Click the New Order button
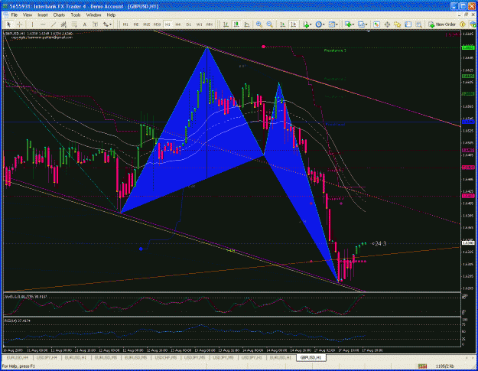Screen dimensions: 478x371 (x=442, y=24)
